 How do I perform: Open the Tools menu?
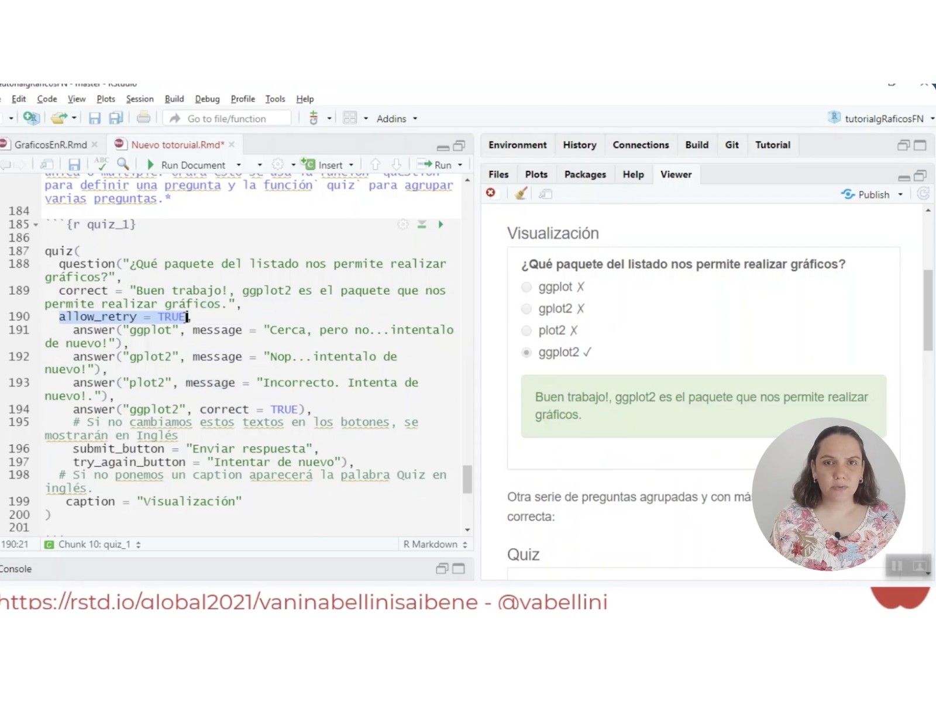point(275,99)
